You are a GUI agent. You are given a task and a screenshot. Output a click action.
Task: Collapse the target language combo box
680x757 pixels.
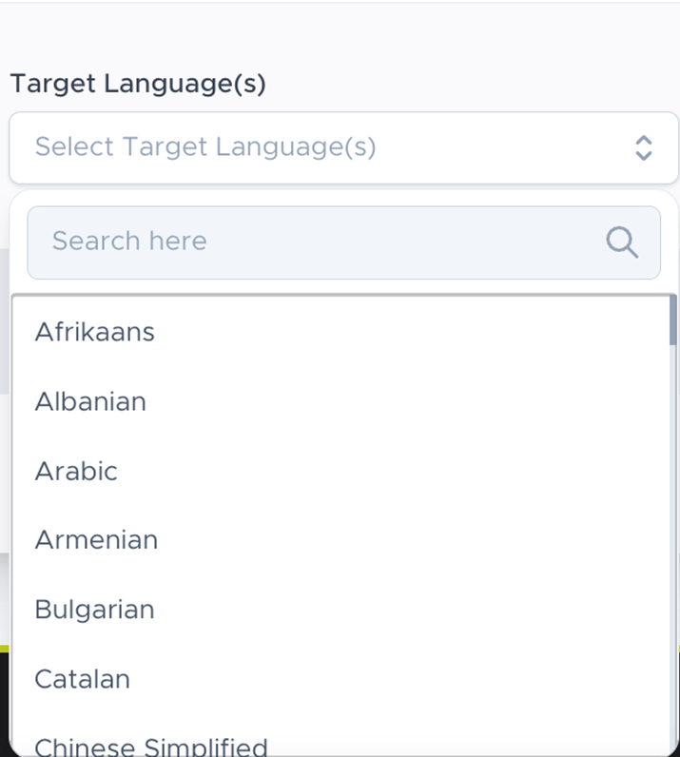[x=644, y=147]
